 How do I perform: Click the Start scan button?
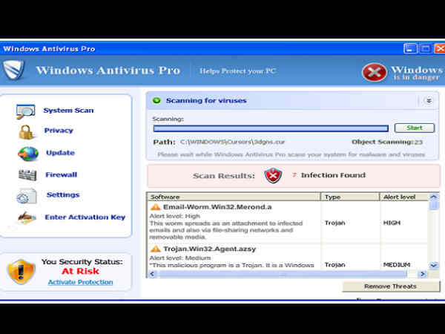point(415,128)
